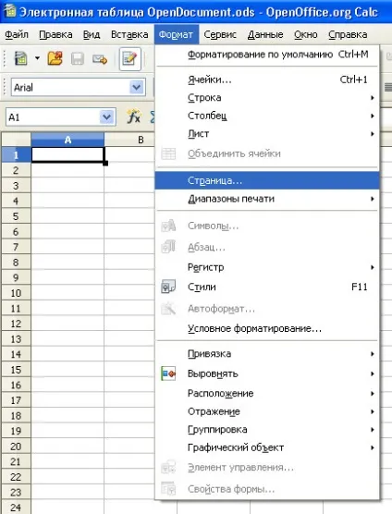Image resolution: width=392 pixels, height=514 pixels.
Task: Select row 1 header
Action: [16, 154]
